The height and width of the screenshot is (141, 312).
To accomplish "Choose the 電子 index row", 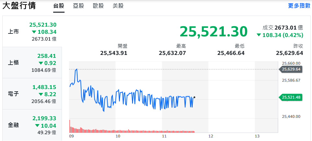I will [31, 94].
